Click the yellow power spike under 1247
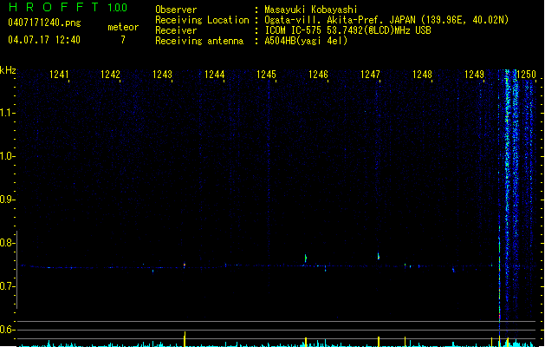Viewport: 545px width, 347px height. click(x=379, y=342)
